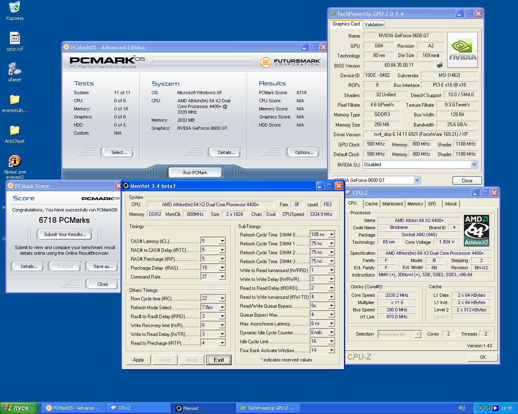Switch to the Memory tab in CPU-Z
The width and height of the screenshot is (518, 414).
(x=415, y=204)
